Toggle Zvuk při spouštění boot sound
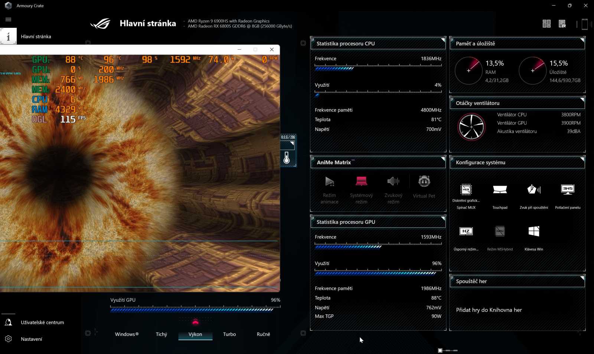Screen dimensions: 594x354 coord(534,196)
